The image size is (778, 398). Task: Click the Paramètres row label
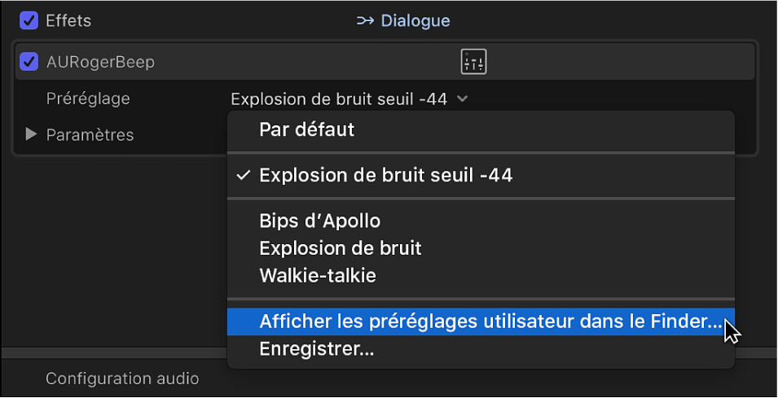click(90, 134)
